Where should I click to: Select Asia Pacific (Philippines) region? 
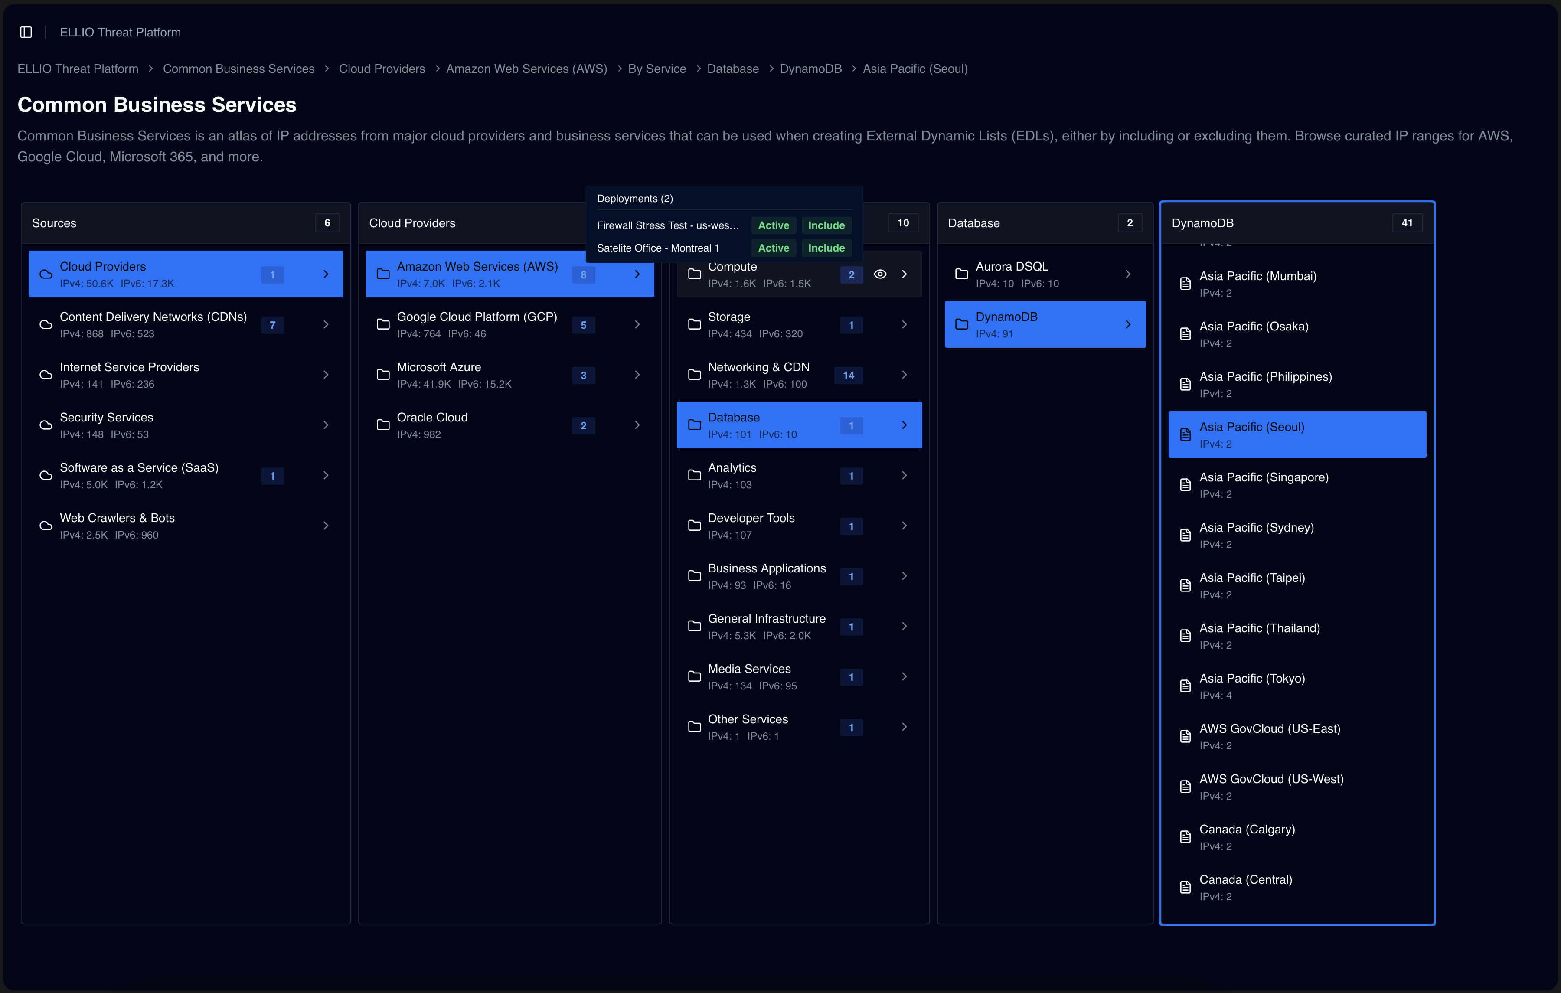pos(1297,384)
